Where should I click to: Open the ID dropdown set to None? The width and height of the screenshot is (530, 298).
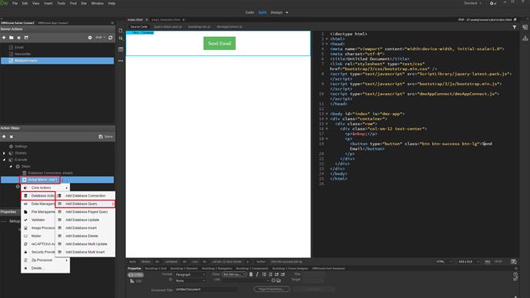tap(190, 280)
